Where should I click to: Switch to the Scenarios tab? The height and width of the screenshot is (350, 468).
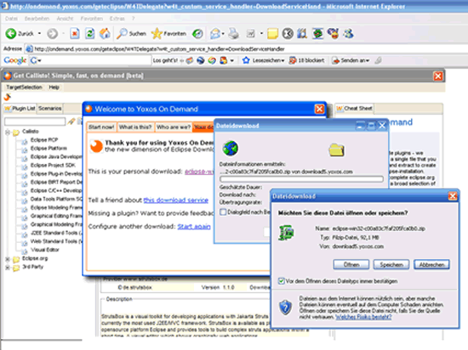click(x=50, y=109)
